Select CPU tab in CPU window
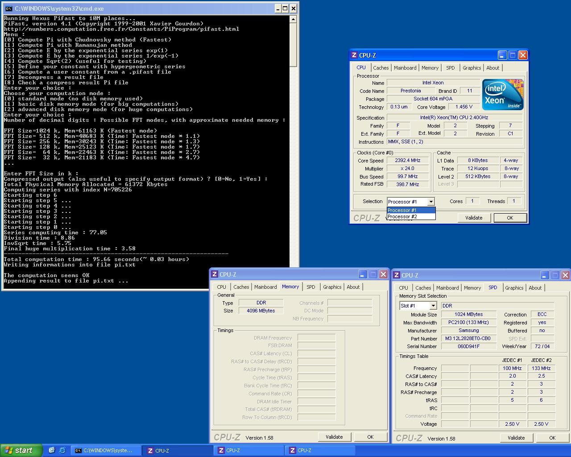Screen dimensions: 571x457 coord(361,67)
